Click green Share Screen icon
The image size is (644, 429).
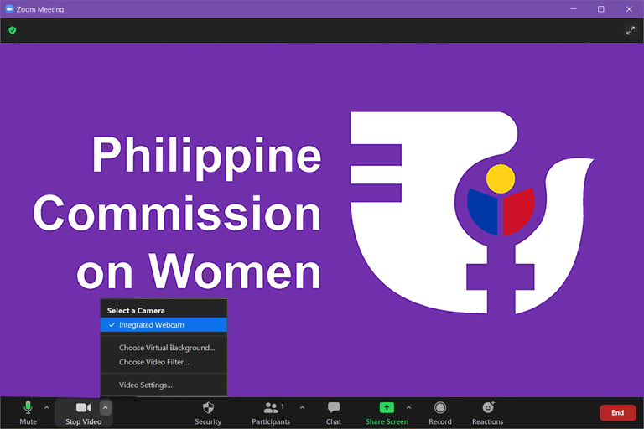pos(387,408)
